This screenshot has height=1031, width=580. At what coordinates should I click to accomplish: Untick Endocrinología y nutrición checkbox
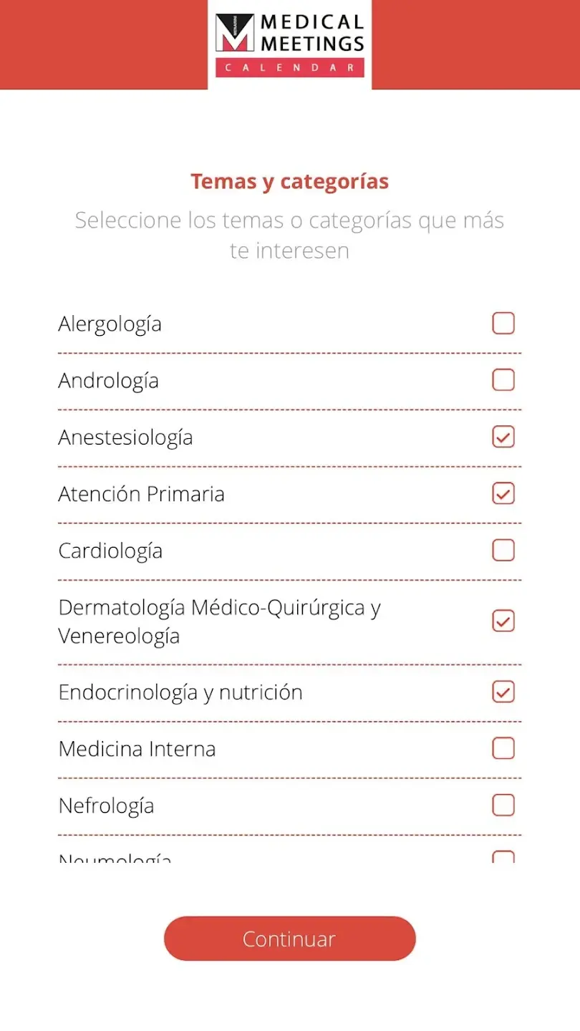click(503, 692)
